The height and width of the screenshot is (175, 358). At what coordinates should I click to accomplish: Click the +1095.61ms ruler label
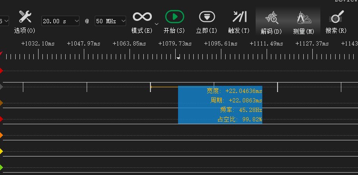pyautogui.click(x=220, y=44)
